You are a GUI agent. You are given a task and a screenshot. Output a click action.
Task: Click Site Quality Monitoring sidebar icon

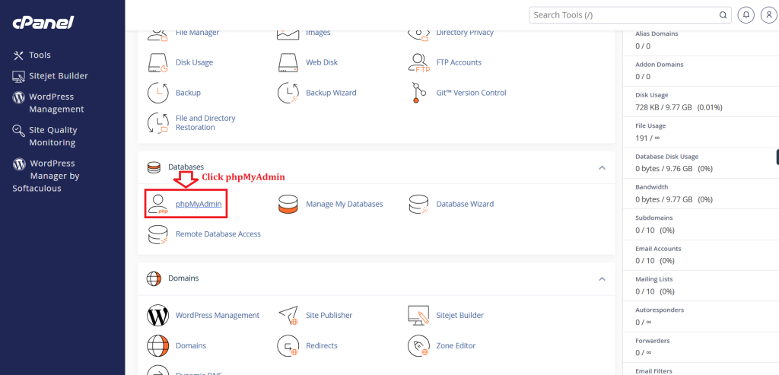click(18, 131)
